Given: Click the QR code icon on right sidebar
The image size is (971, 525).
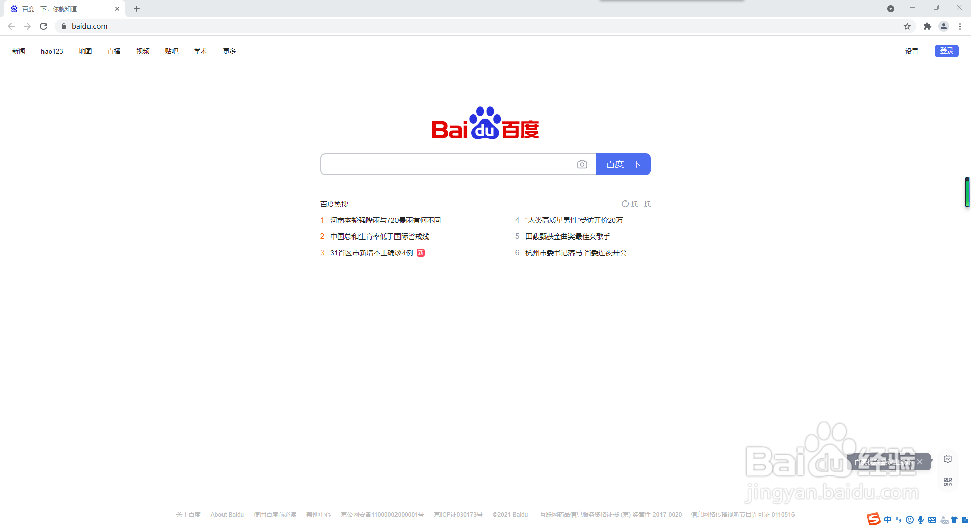Looking at the screenshot, I should point(948,482).
